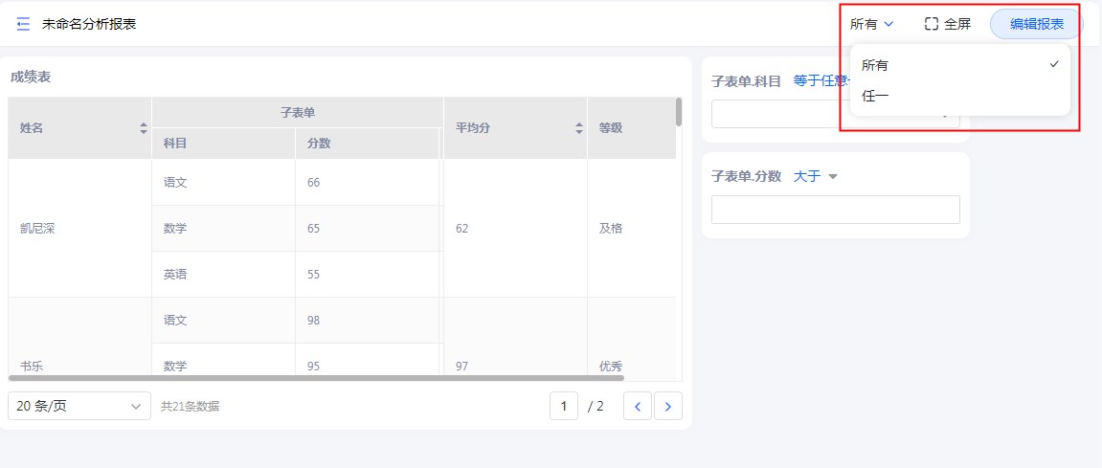Go to the next page arrow
Screen dimensions: 1102x468
667,406
